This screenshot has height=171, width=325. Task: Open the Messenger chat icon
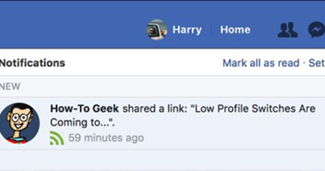pos(316,30)
